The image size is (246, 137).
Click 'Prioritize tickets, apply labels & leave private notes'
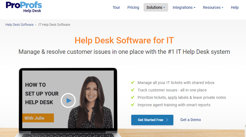182,97
